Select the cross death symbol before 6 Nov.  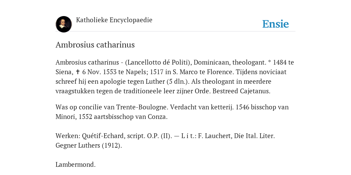tap(78, 72)
